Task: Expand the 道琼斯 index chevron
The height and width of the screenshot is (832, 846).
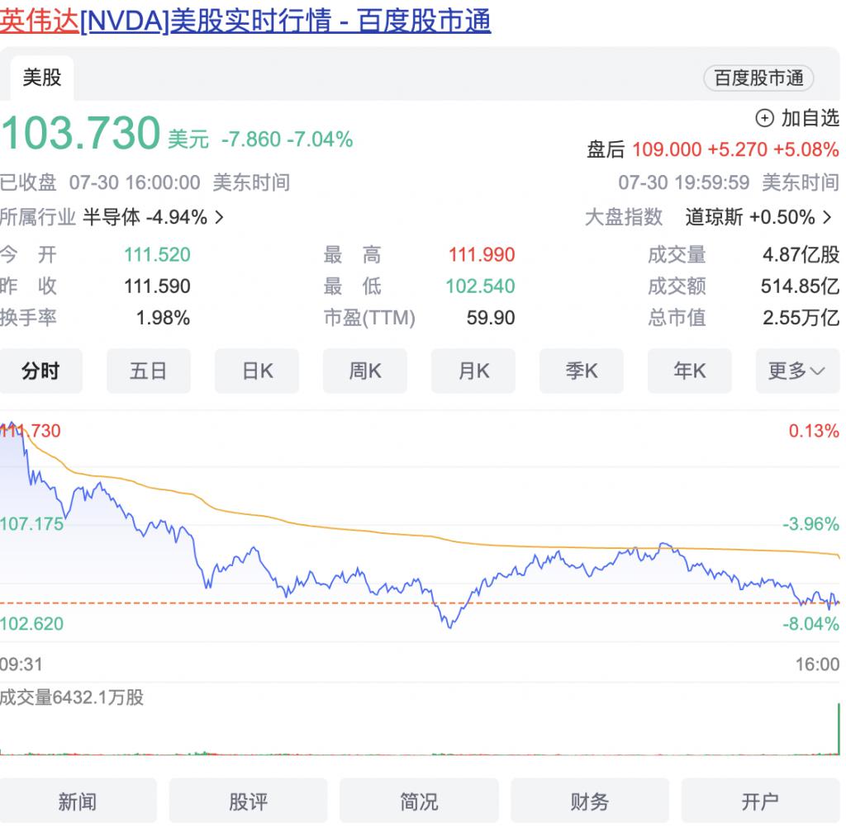Action: [828, 217]
